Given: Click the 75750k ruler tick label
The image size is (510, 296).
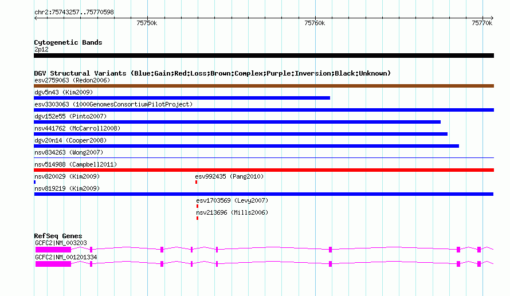Looking at the screenshot, I should click(147, 23).
